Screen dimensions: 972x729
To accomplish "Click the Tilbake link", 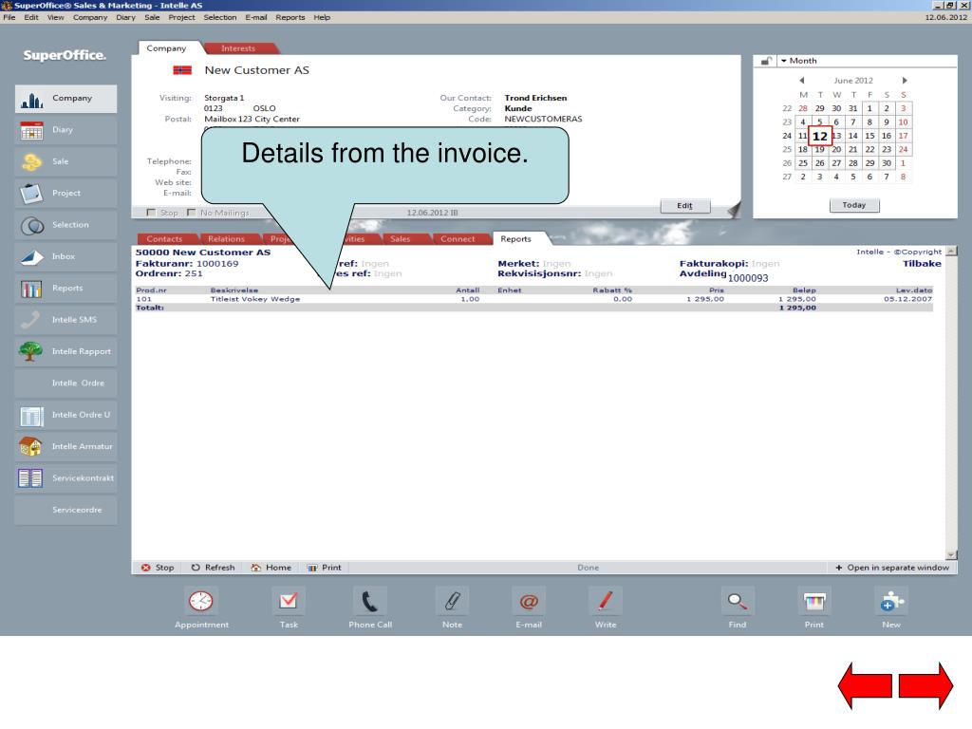I will point(922,264).
